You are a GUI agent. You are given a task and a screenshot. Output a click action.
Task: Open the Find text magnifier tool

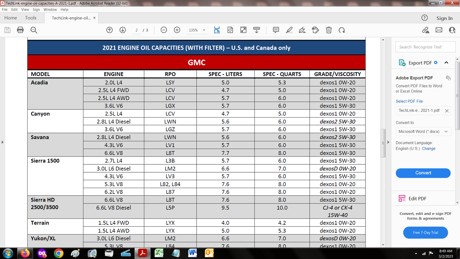tap(34, 30)
